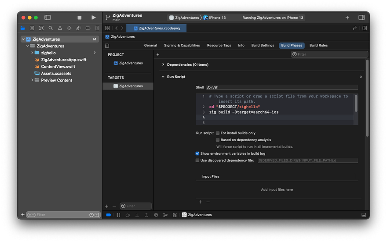The image size is (387, 242).
Task: Click the Run button in toolbar
Action: click(93, 18)
